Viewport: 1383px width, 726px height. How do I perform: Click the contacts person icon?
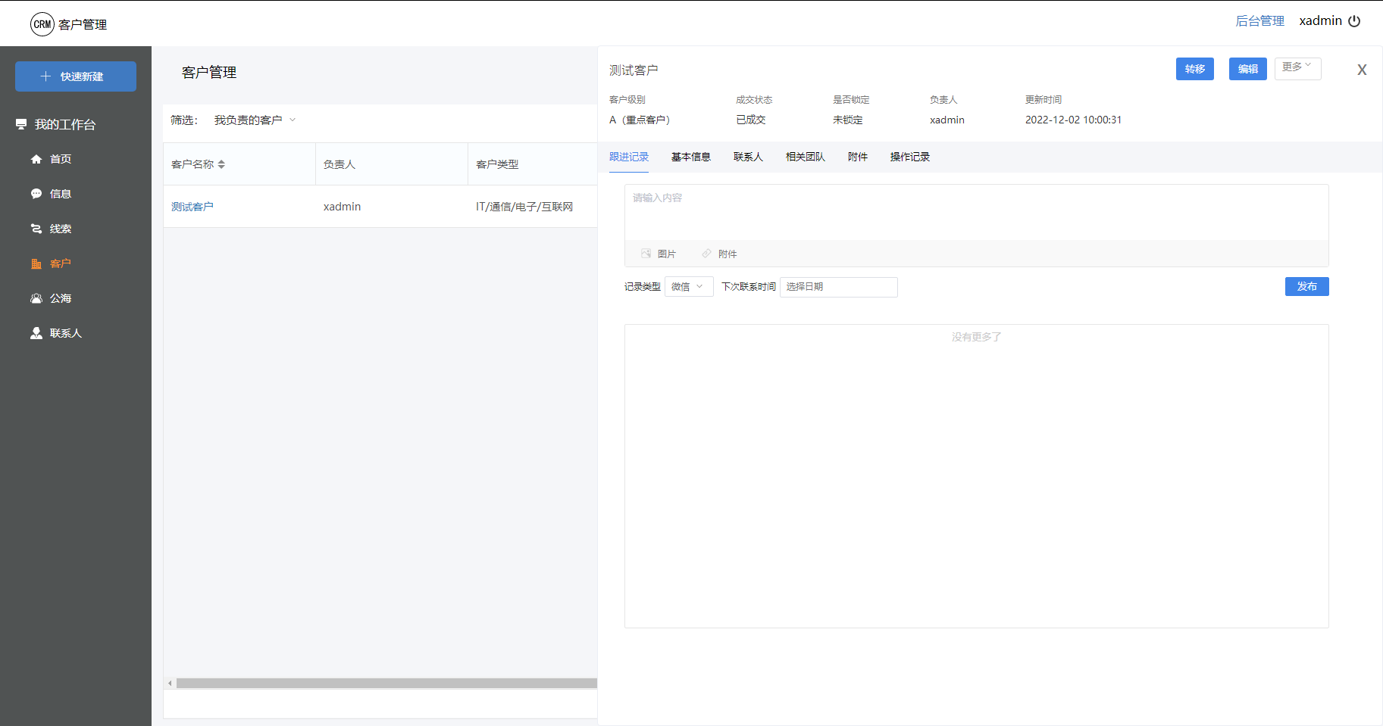pyautogui.click(x=36, y=333)
